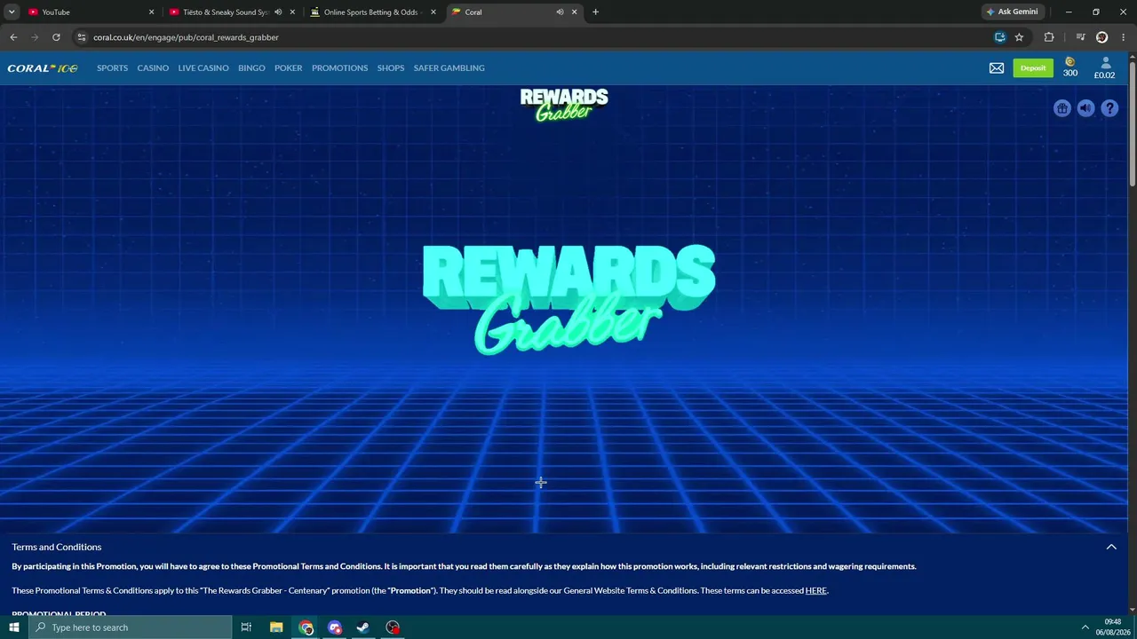Open the Live Casino menu item

click(203, 68)
